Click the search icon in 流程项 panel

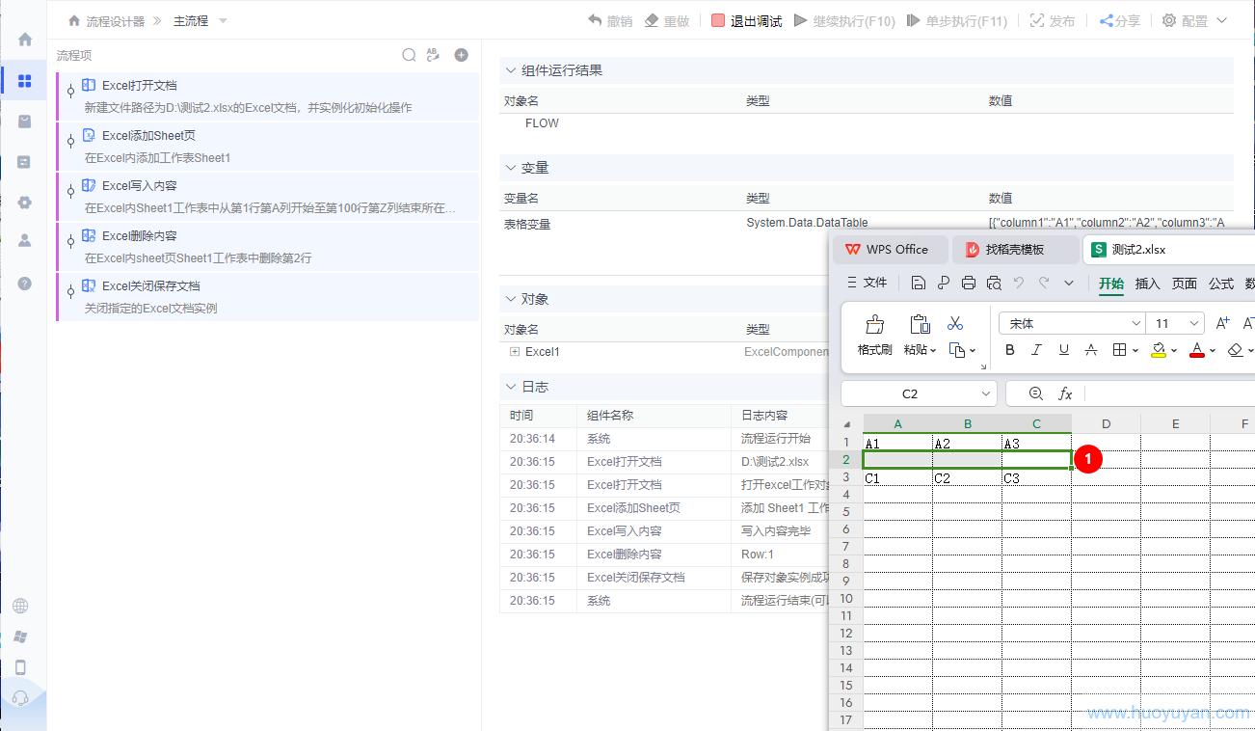click(x=409, y=56)
